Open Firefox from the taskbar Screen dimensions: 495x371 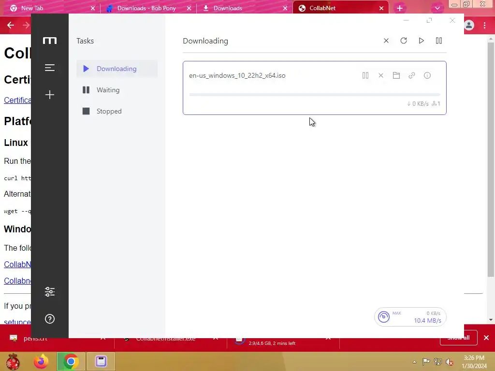[41, 361]
